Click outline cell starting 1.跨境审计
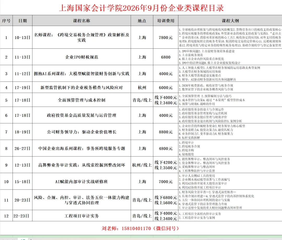Viewport: 282px width, 240px height. pyautogui.click(x=230, y=148)
